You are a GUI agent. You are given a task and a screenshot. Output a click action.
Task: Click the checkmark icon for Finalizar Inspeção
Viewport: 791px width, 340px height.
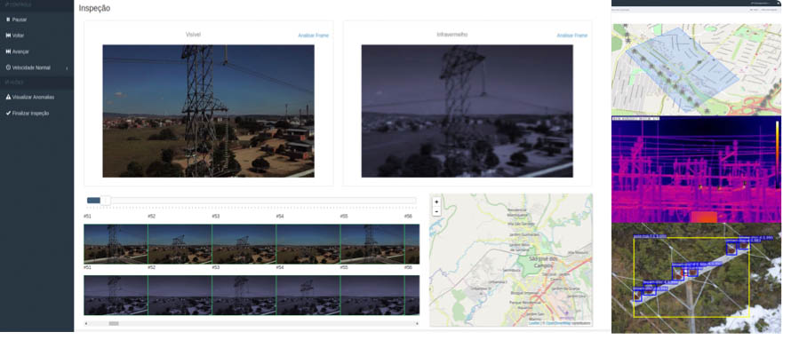pos(8,114)
